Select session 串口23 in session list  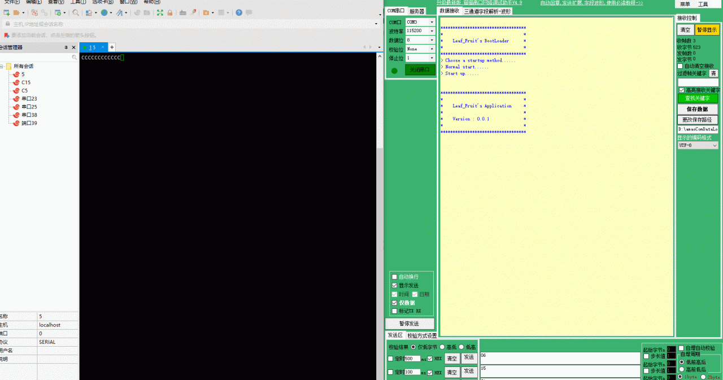[x=29, y=99]
